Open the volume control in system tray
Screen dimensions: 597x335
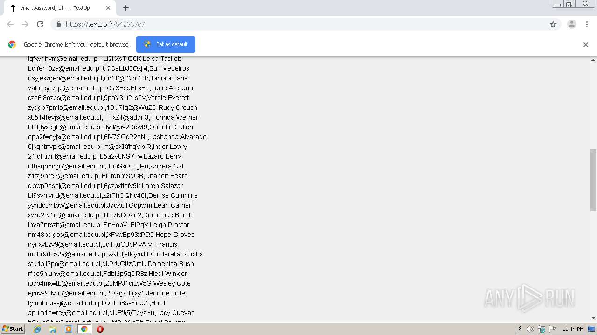tap(530, 329)
